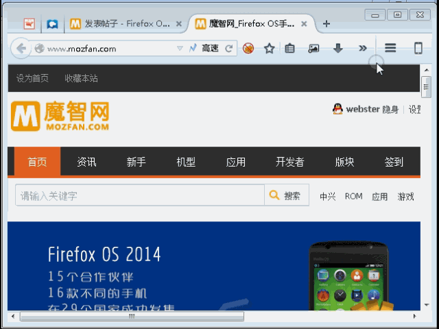The image size is (439, 329).
Task: Open the 版块 navigation item
Action: [344, 162]
